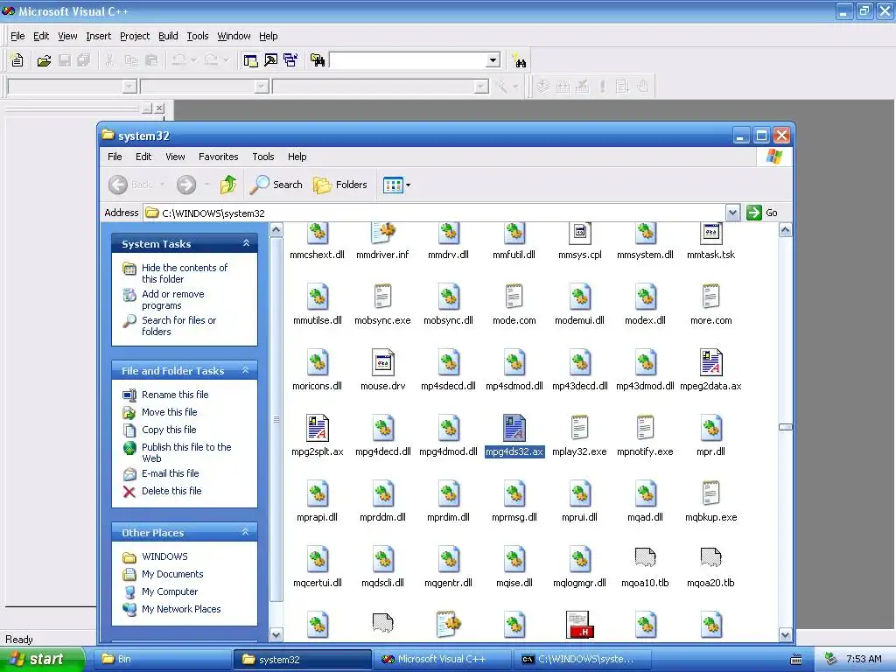896x672 pixels.
Task: Select the mpr.dll file icon
Action: pyautogui.click(x=710, y=428)
